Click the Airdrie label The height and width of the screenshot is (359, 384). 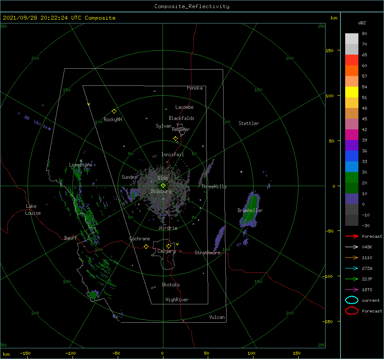click(x=168, y=228)
